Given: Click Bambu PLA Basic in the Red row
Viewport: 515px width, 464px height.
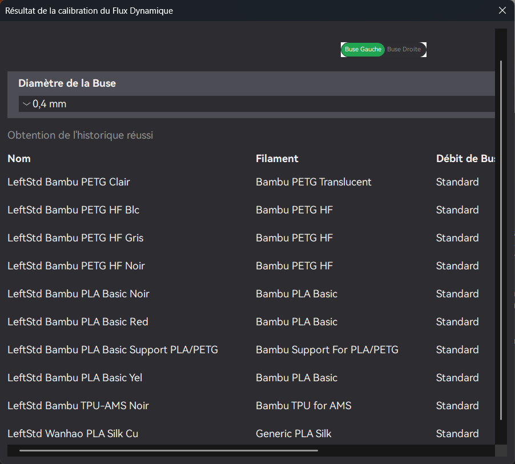Looking at the screenshot, I should (296, 321).
